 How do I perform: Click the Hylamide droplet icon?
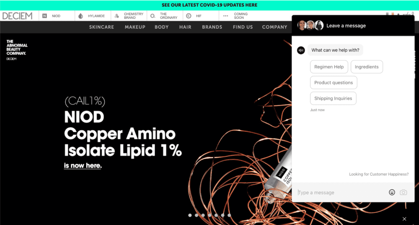coord(80,16)
